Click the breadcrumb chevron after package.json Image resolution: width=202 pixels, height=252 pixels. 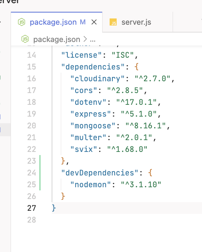(85, 39)
